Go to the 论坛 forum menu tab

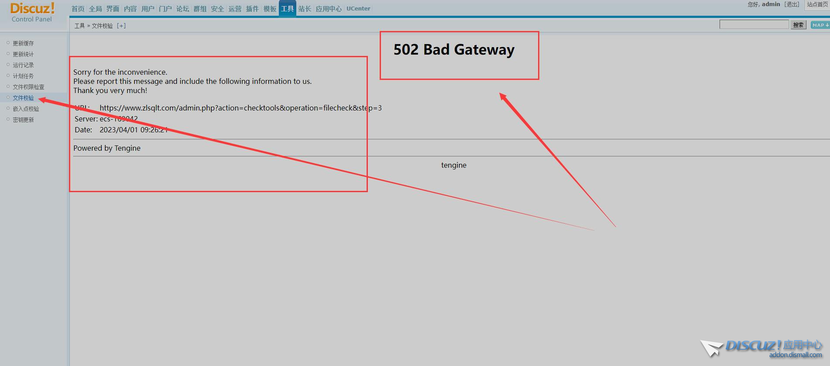(x=183, y=9)
